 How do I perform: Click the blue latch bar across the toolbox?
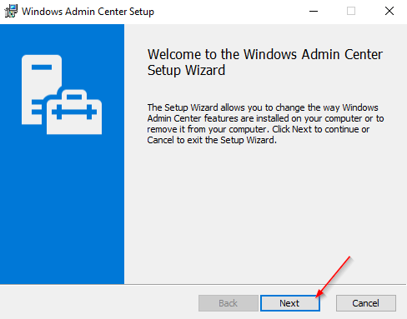[74, 112]
